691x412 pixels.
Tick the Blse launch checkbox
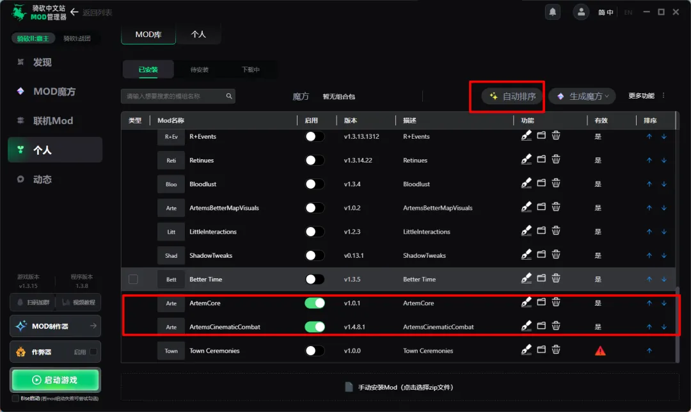tap(15, 399)
